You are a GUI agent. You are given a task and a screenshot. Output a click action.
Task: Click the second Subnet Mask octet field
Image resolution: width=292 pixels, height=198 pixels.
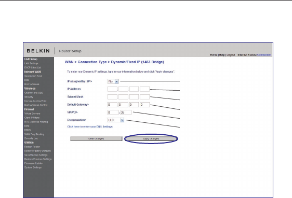click(x=123, y=97)
